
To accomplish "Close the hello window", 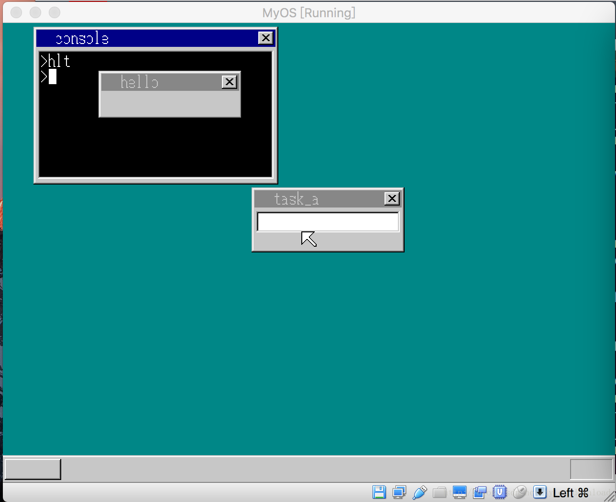I will (230, 82).
